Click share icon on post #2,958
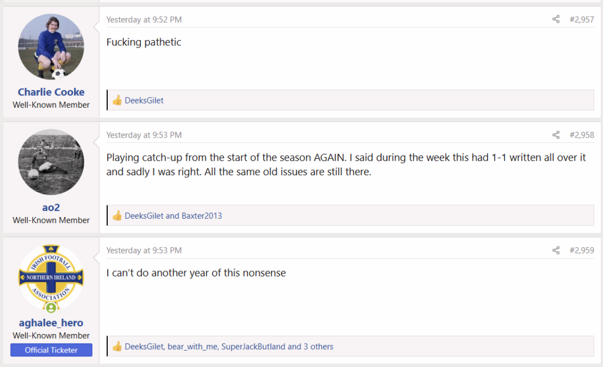The image size is (603, 367). pyautogui.click(x=556, y=135)
